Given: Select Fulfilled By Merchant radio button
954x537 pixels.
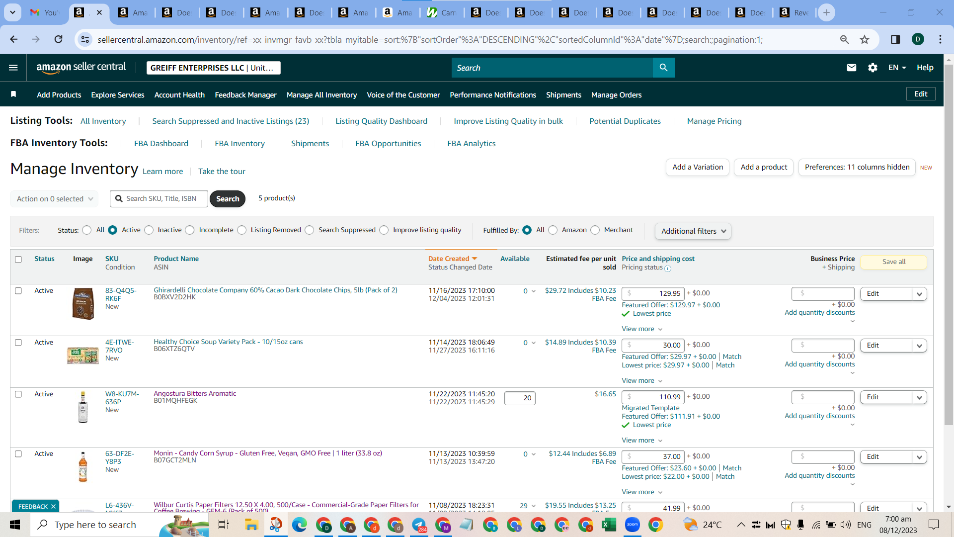Looking at the screenshot, I should tap(595, 230).
